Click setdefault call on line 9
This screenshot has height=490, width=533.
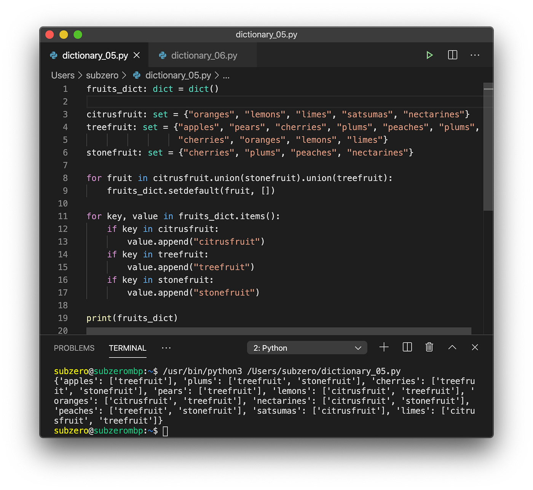click(194, 191)
